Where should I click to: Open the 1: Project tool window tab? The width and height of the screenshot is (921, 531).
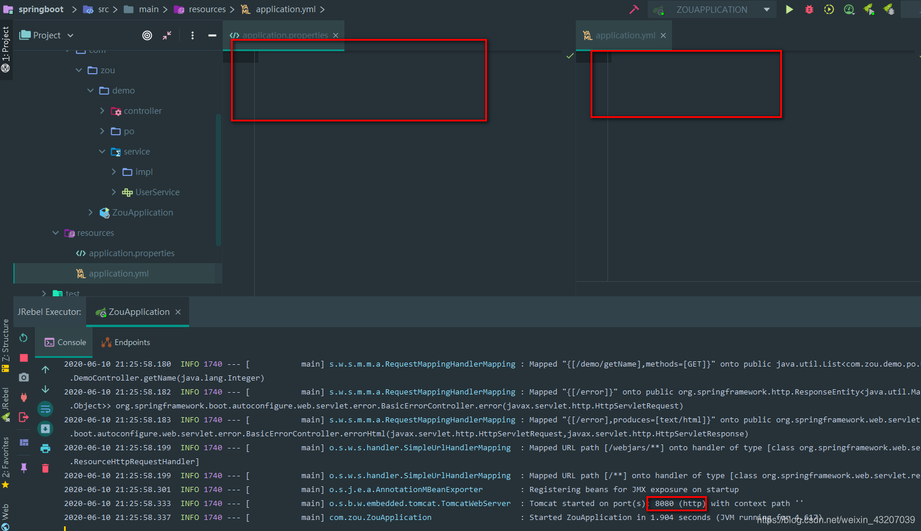click(6, 49)
